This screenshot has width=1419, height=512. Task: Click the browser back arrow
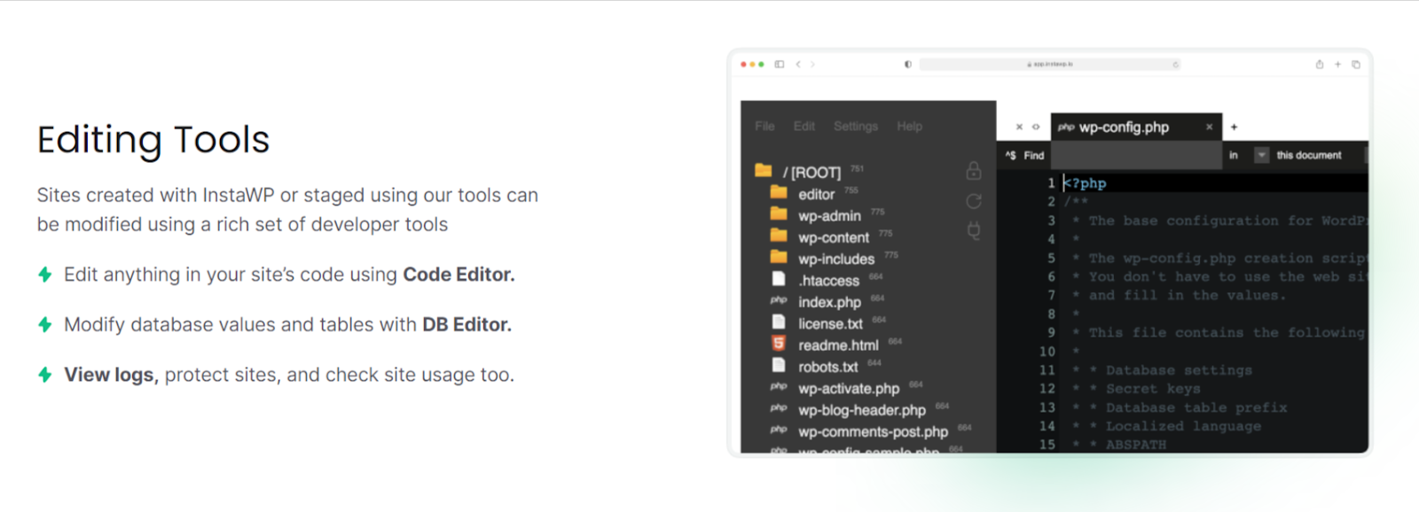[x=798, y=64]
